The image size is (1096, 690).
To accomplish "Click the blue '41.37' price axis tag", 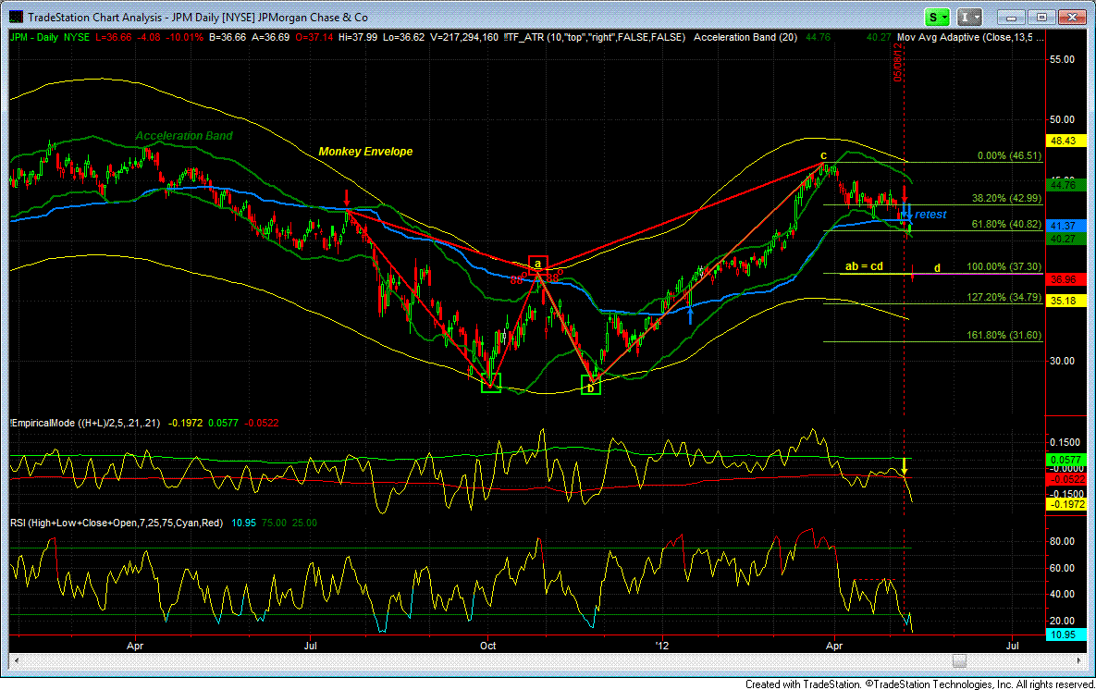I will [1065, 226].
